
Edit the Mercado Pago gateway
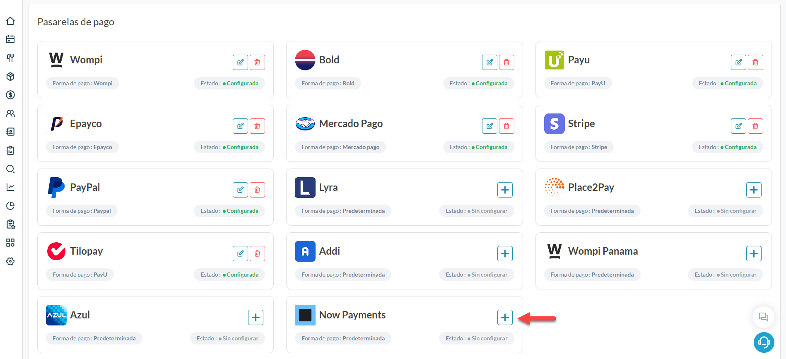click(489, 126)
